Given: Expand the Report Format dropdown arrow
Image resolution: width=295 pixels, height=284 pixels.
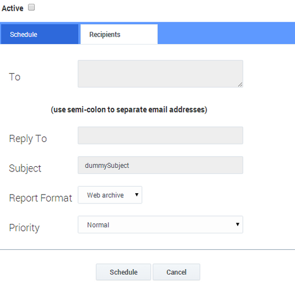Looking at the screenshot, I should point(137,194).
